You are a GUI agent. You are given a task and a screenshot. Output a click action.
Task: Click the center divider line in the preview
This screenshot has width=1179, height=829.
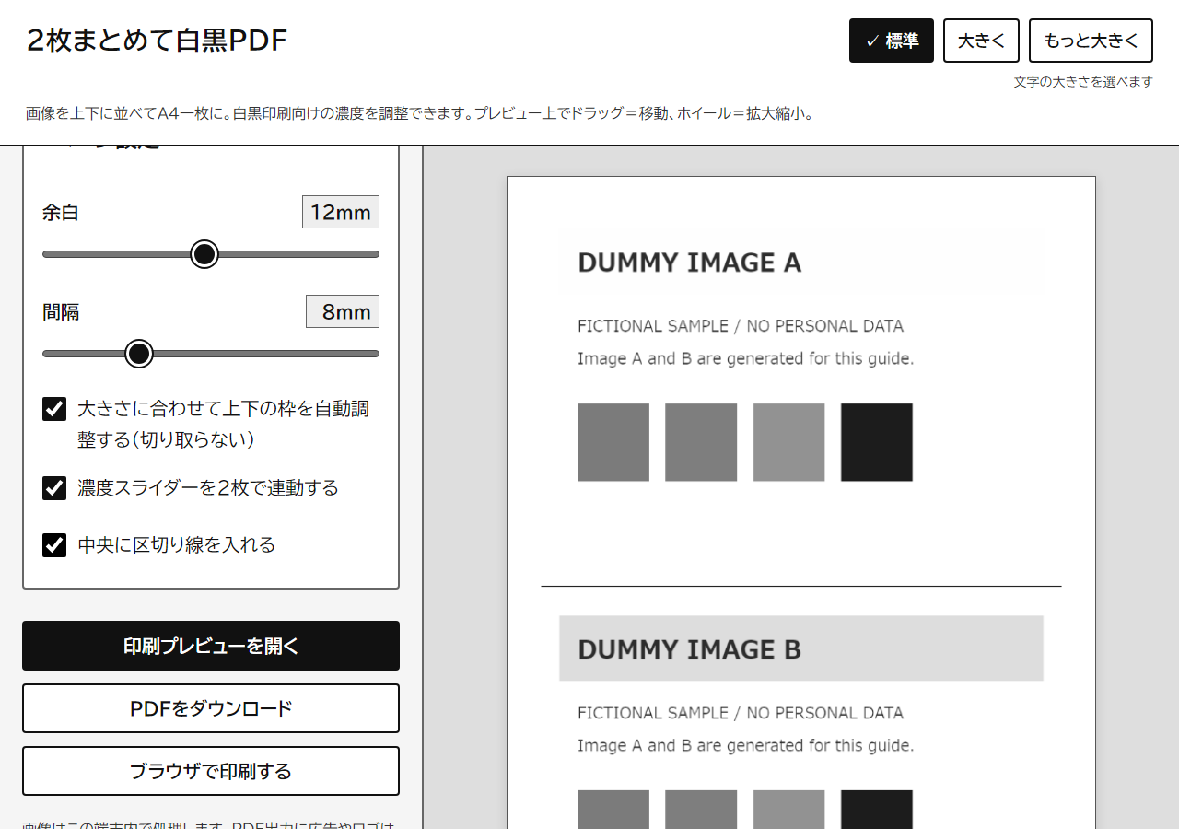pyautogui.click(x=801, y=586)
